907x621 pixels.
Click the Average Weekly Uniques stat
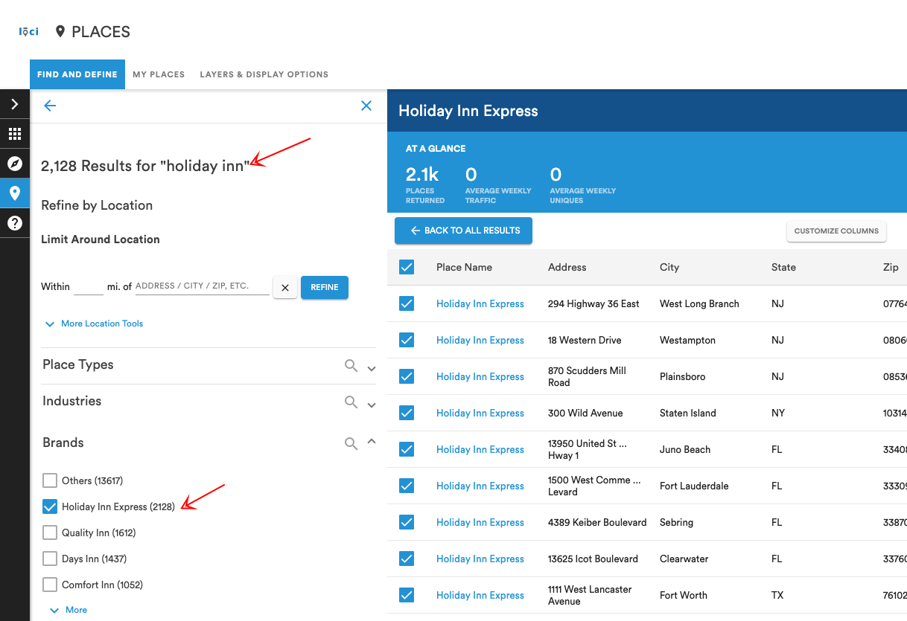[583, 184]
